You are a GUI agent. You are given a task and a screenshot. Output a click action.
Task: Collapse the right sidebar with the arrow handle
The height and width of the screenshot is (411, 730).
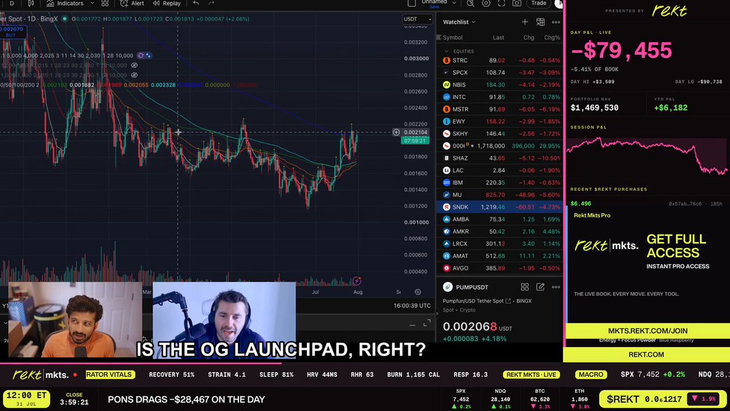click(x=437, y=315)
